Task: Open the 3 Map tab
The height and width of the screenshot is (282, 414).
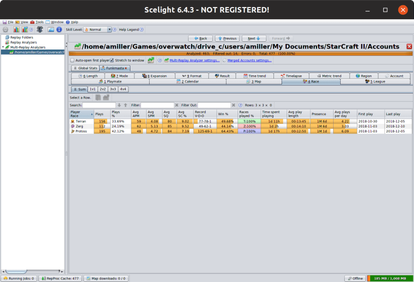Action: tap(254, 81)
